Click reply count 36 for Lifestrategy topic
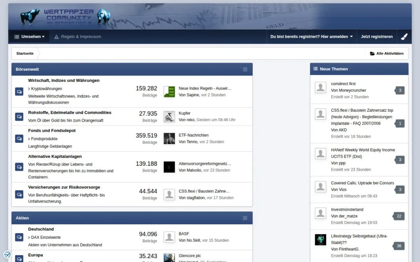This screenshot has width=420, height=262. point(399,246)
